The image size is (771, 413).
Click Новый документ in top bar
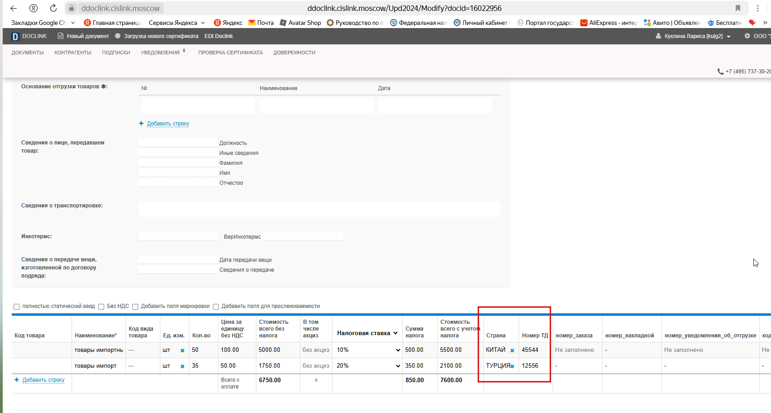coord(83,36)
